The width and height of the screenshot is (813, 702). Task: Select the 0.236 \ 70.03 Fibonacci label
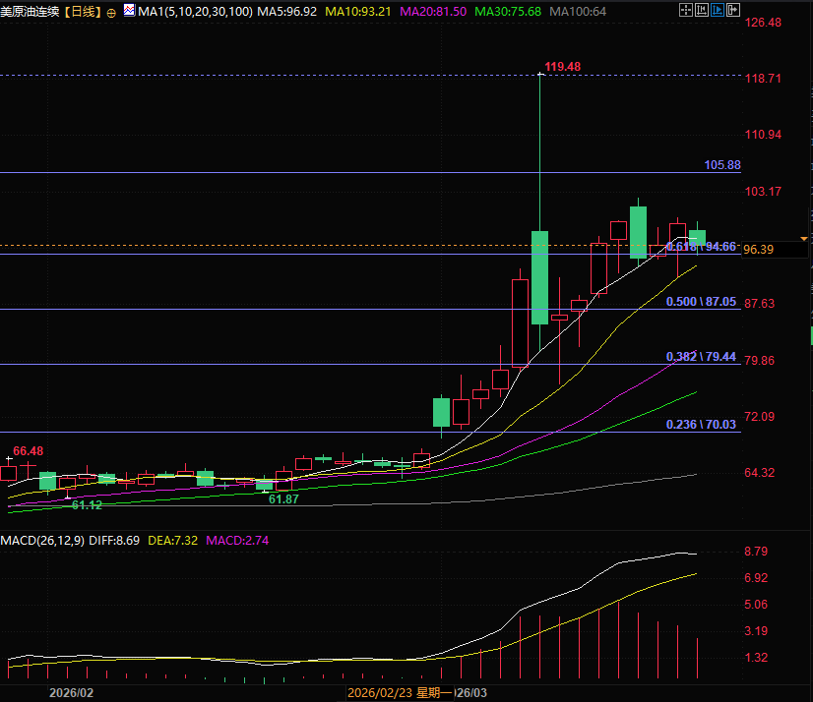pyautogui.click(x=701, y=425)
